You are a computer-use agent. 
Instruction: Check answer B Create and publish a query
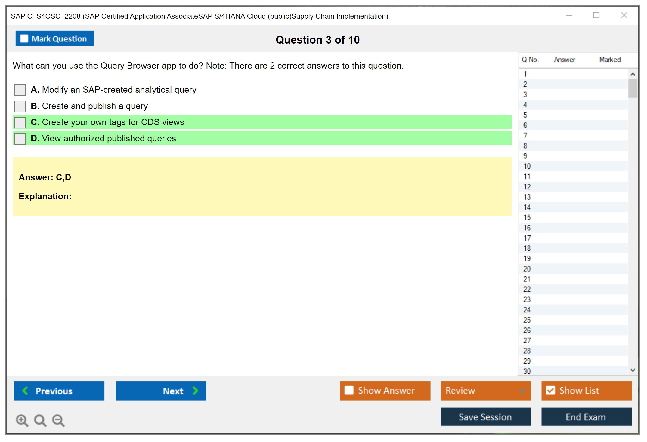20,106
